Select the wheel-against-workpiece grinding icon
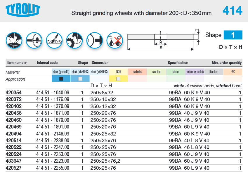Viewport: 248px width, 172px height. [94, 40]
